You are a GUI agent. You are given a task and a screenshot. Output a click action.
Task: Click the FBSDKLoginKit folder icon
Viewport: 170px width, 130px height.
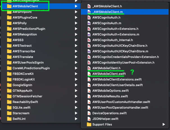(x=9, y=79)
